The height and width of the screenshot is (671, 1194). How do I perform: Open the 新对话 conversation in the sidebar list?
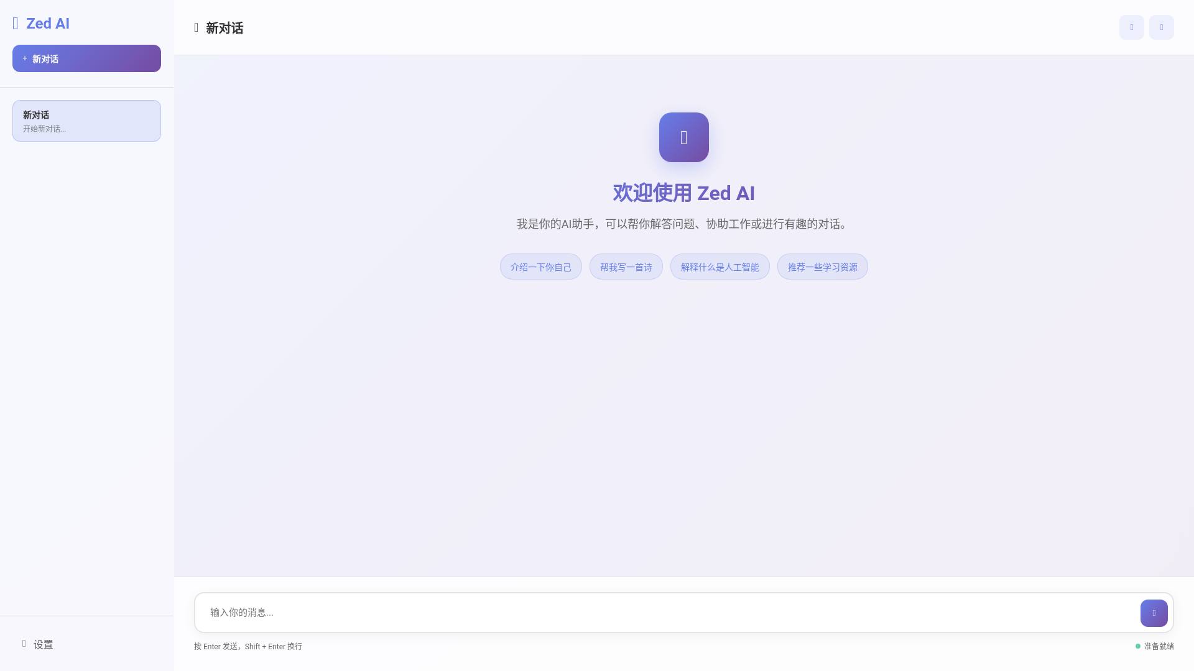pyautogui.click(x=86, y=121)
